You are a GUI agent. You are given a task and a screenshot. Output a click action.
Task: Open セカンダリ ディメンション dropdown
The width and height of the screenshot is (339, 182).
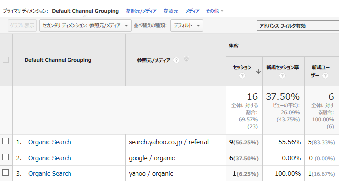click(85, 25)
